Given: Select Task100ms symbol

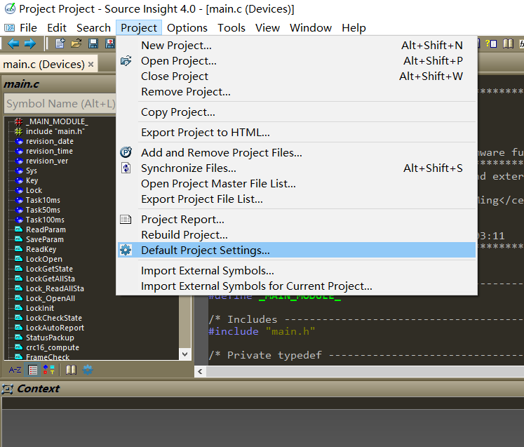Looking at the screenshot, I should (45, 220).
